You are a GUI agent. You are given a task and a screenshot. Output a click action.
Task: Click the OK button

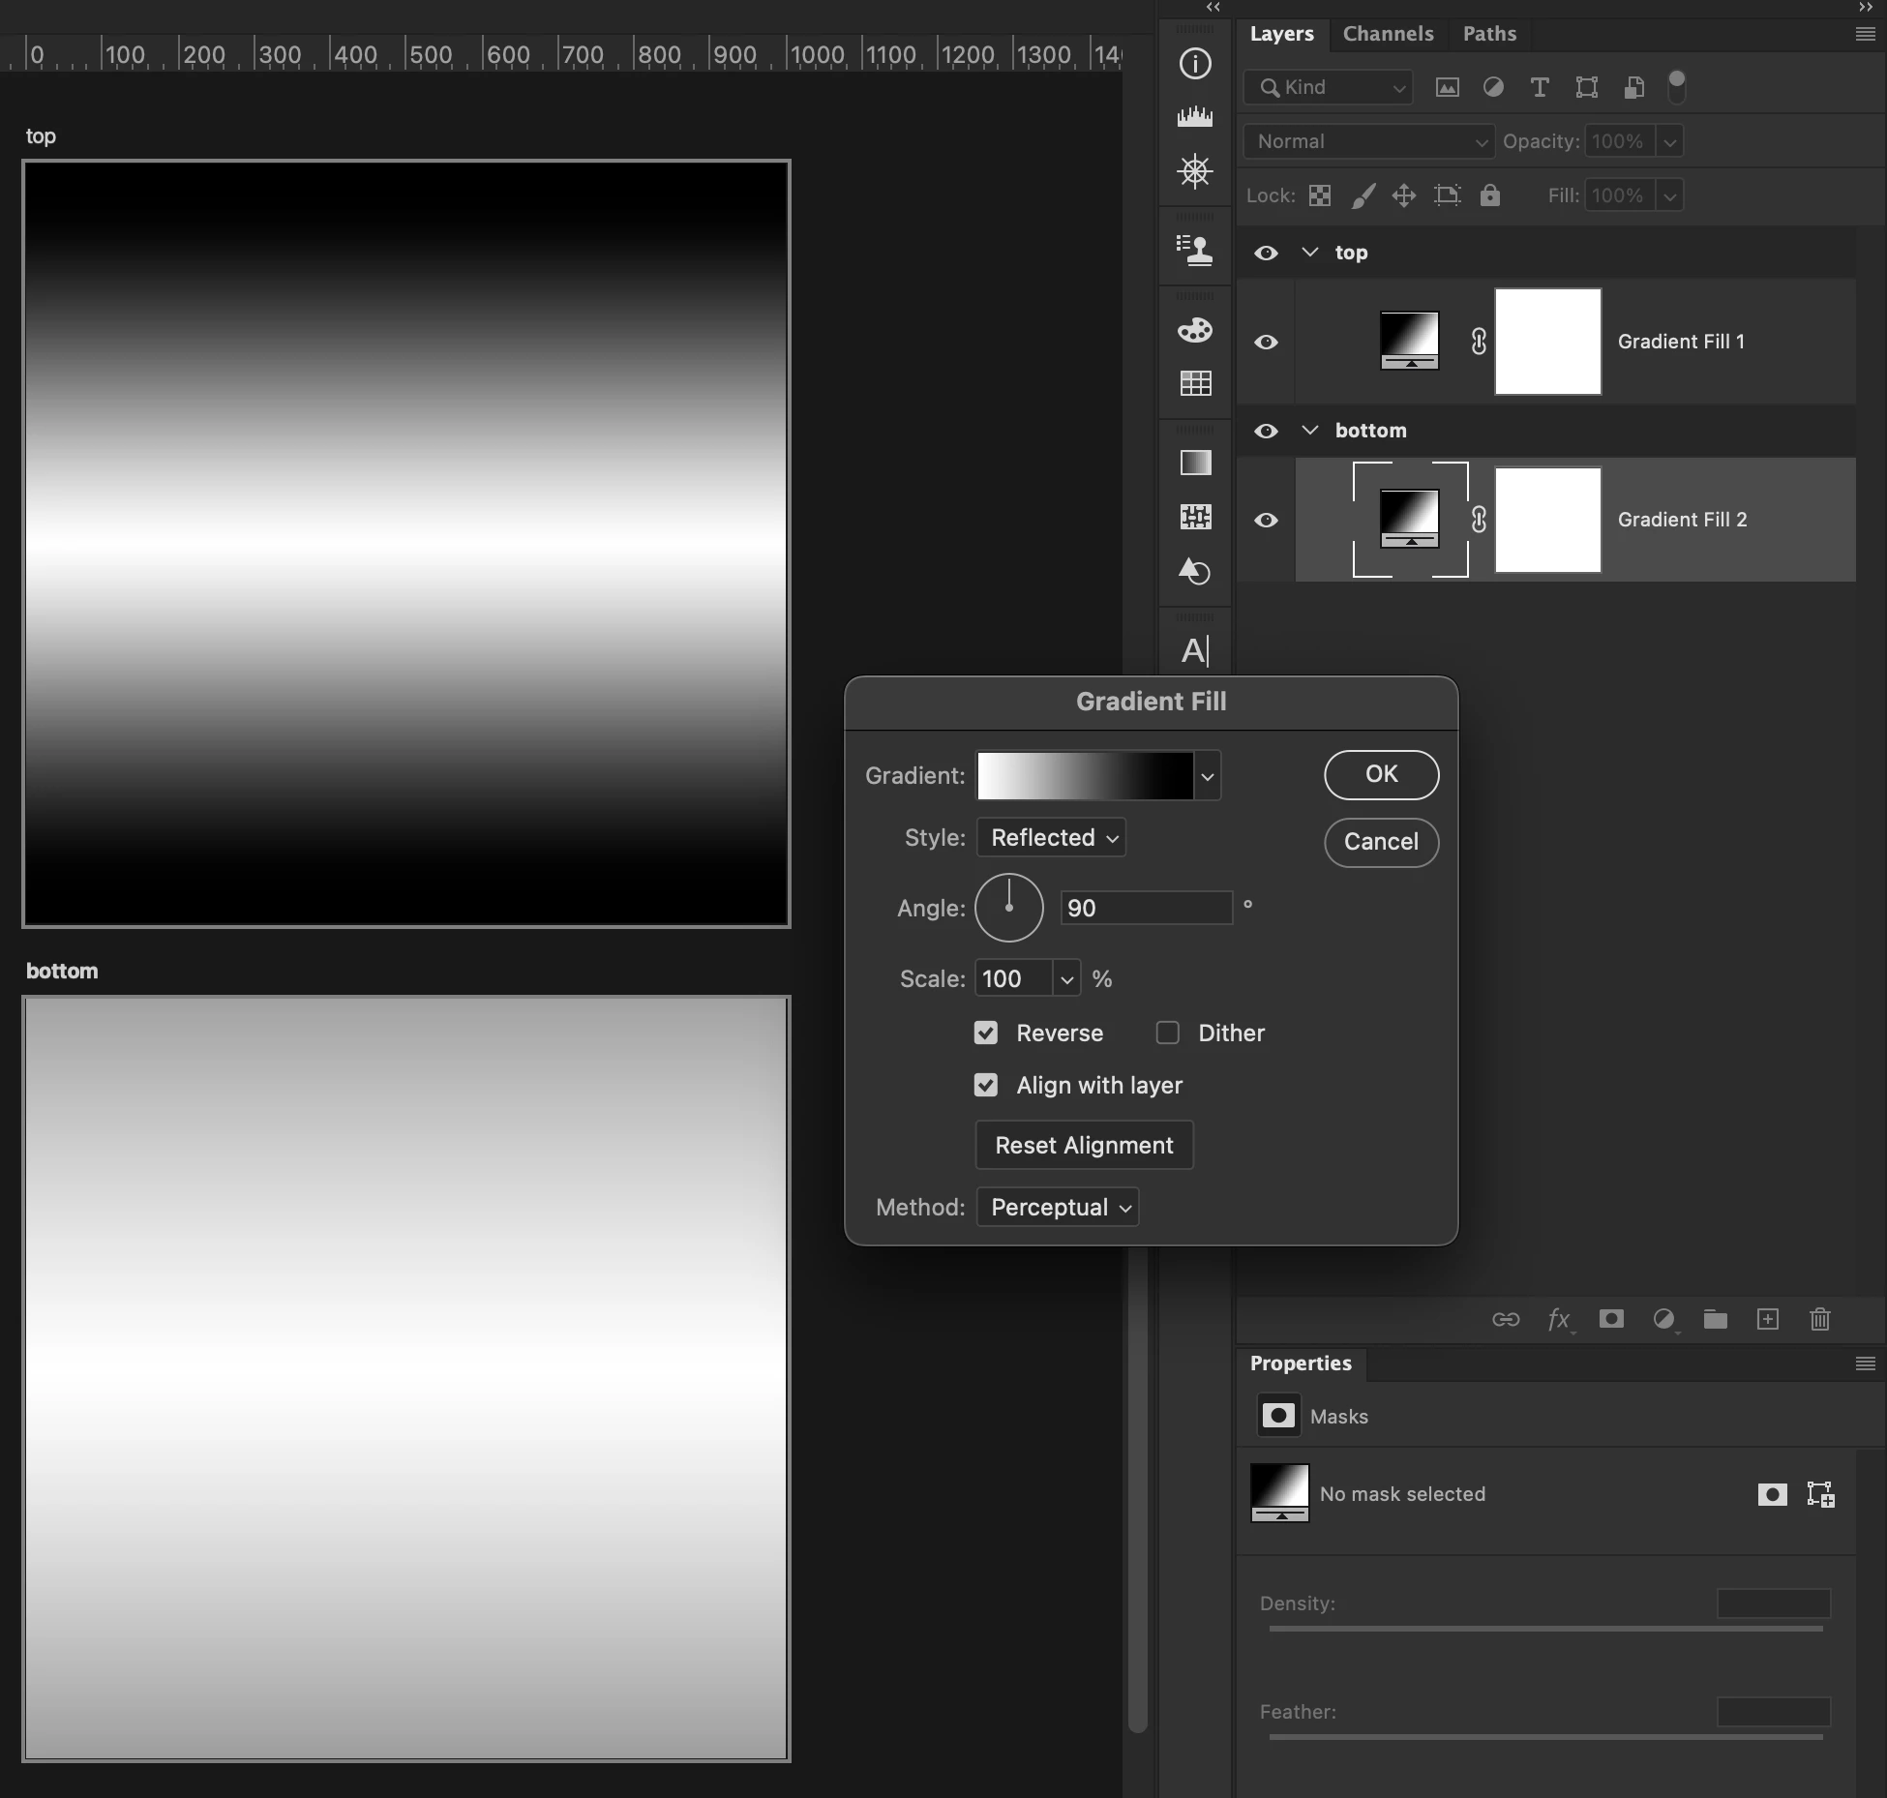coord(1381,774)
